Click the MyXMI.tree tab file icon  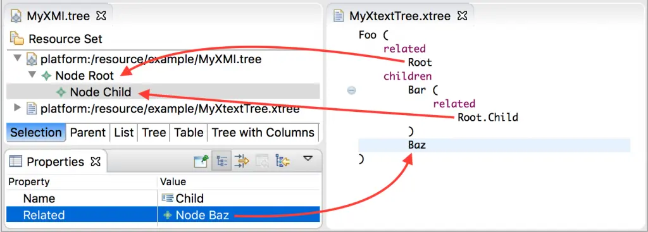click(16, 16)
